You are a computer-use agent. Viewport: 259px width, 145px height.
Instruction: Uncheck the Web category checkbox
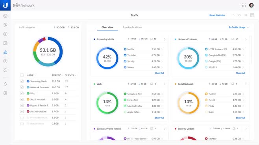click(x=22, y=93)
